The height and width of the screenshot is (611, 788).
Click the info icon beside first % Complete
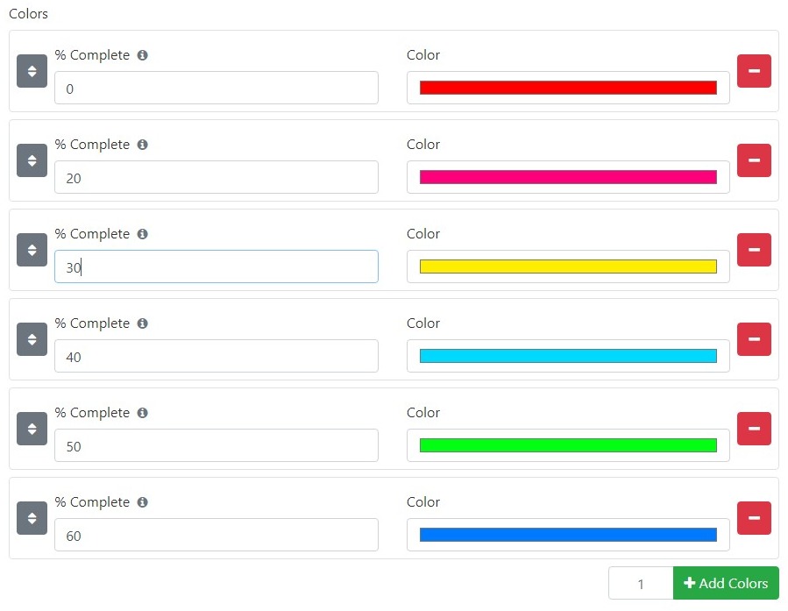pos(143,54)
